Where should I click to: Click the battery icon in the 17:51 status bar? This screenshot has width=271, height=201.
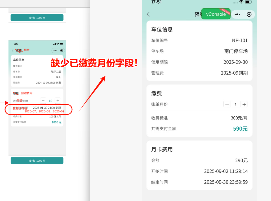point(248,2)
